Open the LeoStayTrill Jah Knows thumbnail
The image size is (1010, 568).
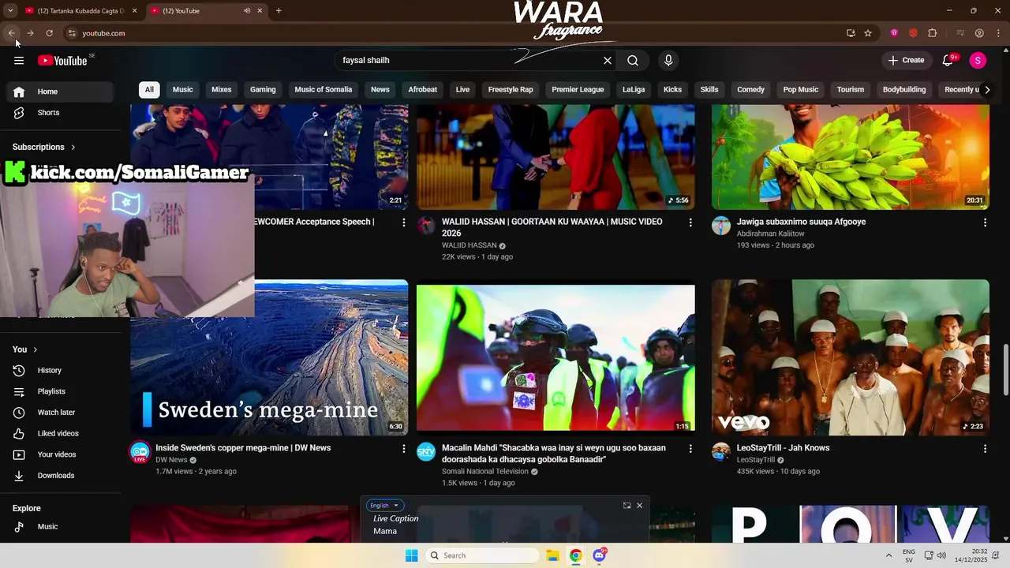tap(851, 357)
